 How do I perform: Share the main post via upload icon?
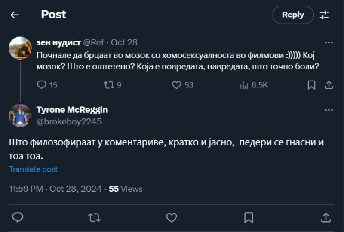click(x=326, y=217)
